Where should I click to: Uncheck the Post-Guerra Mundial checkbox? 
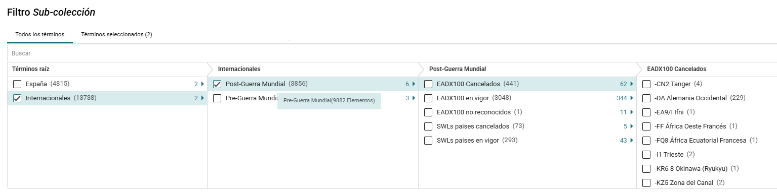217,84
